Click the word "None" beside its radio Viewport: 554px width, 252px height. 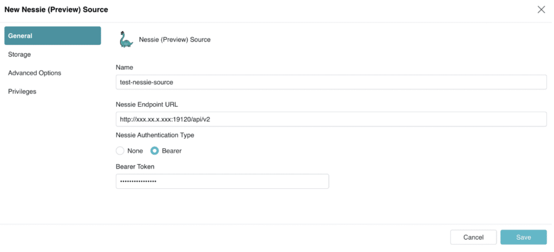click(x=135, y=151)
